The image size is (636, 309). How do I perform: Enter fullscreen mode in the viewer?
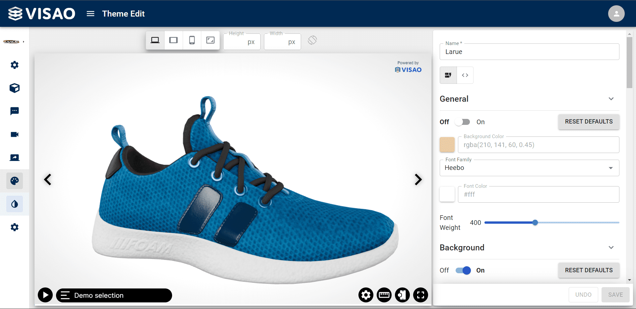pos(420,295)
